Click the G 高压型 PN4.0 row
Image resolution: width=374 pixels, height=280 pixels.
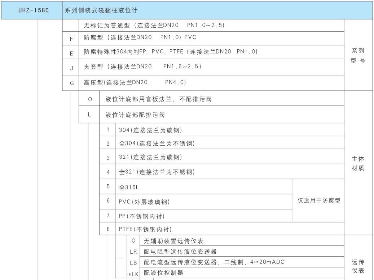pos(135,82)
